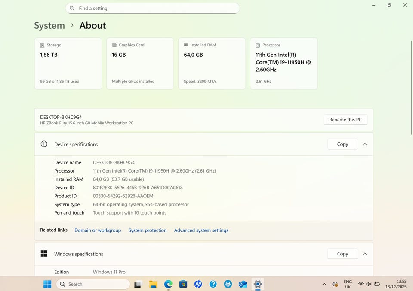Viewport: 413px width, 291px height.
Task: Click the volume speaker tray icon
Action: [x=369, y=284]
